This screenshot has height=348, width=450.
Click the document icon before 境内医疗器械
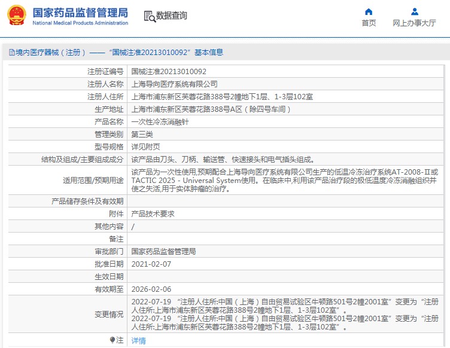click(x=12, y=52)
